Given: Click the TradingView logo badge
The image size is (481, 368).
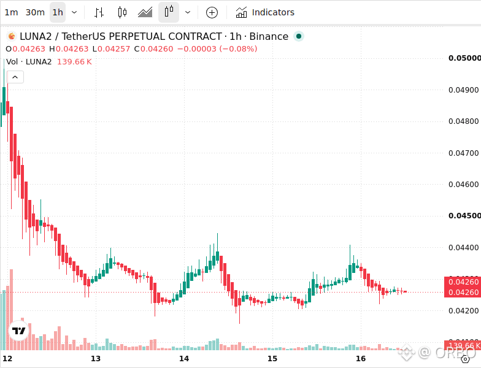Looking at the screenshot, I should point(18,331).
